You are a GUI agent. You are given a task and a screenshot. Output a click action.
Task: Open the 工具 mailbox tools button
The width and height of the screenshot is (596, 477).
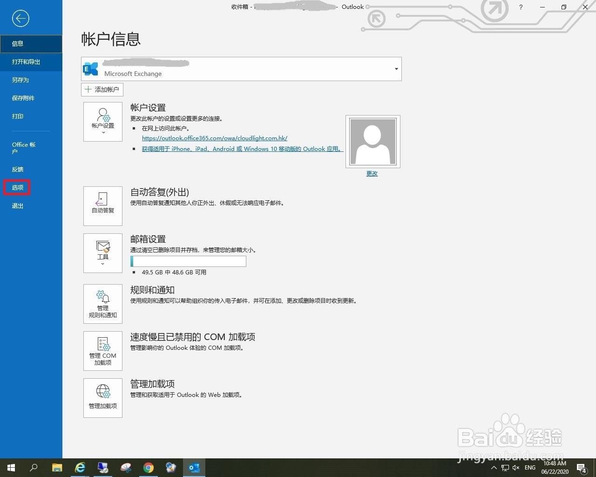pyautogui.click(x=103, y=253)
